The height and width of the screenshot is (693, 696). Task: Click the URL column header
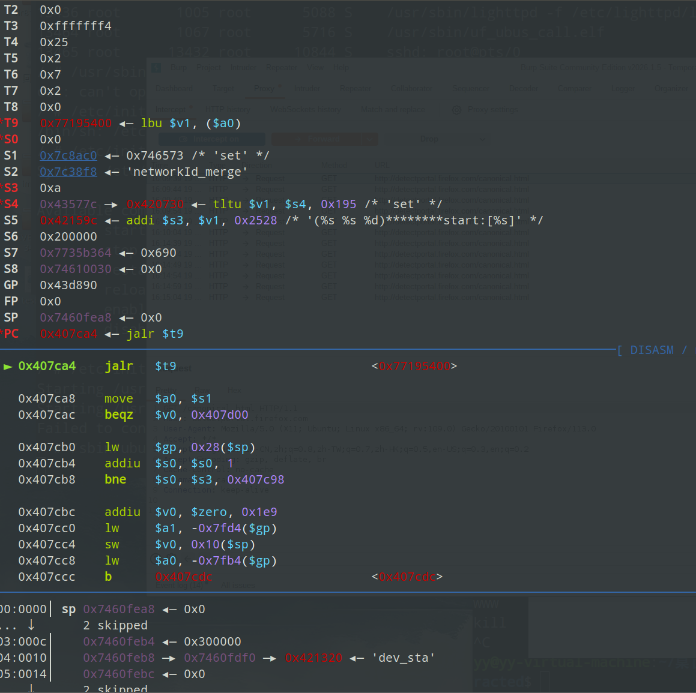(x=382, y=165)
